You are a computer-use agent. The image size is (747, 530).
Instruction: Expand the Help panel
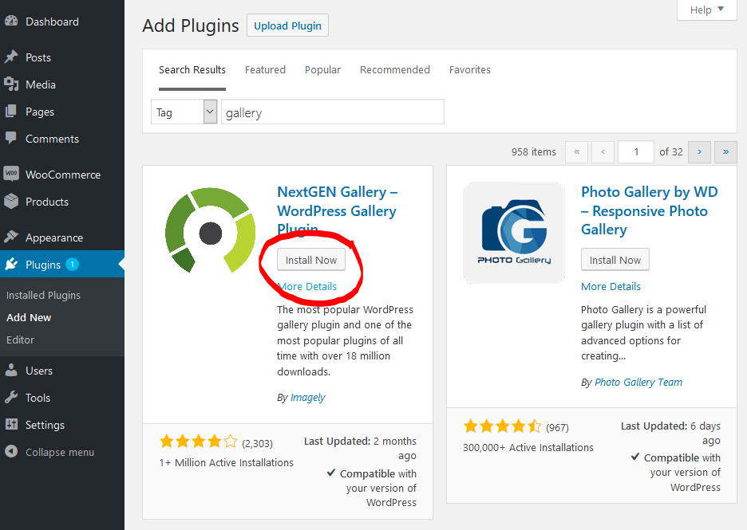(x=707, y=10)
